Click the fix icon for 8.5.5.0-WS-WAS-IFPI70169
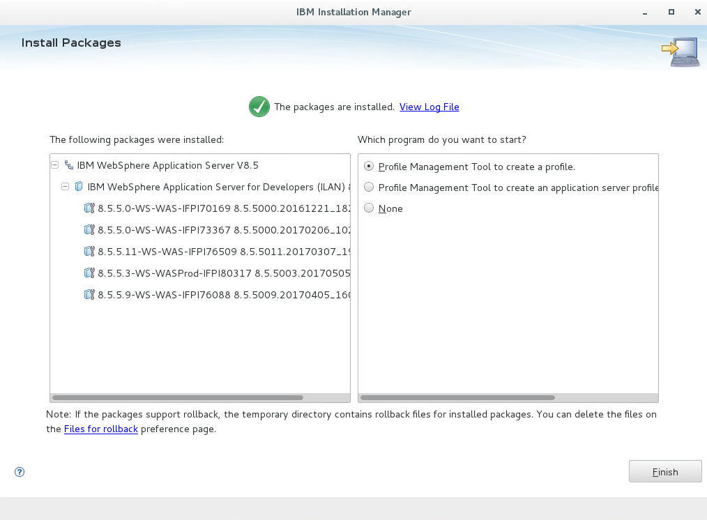 (x=89, y=208)
